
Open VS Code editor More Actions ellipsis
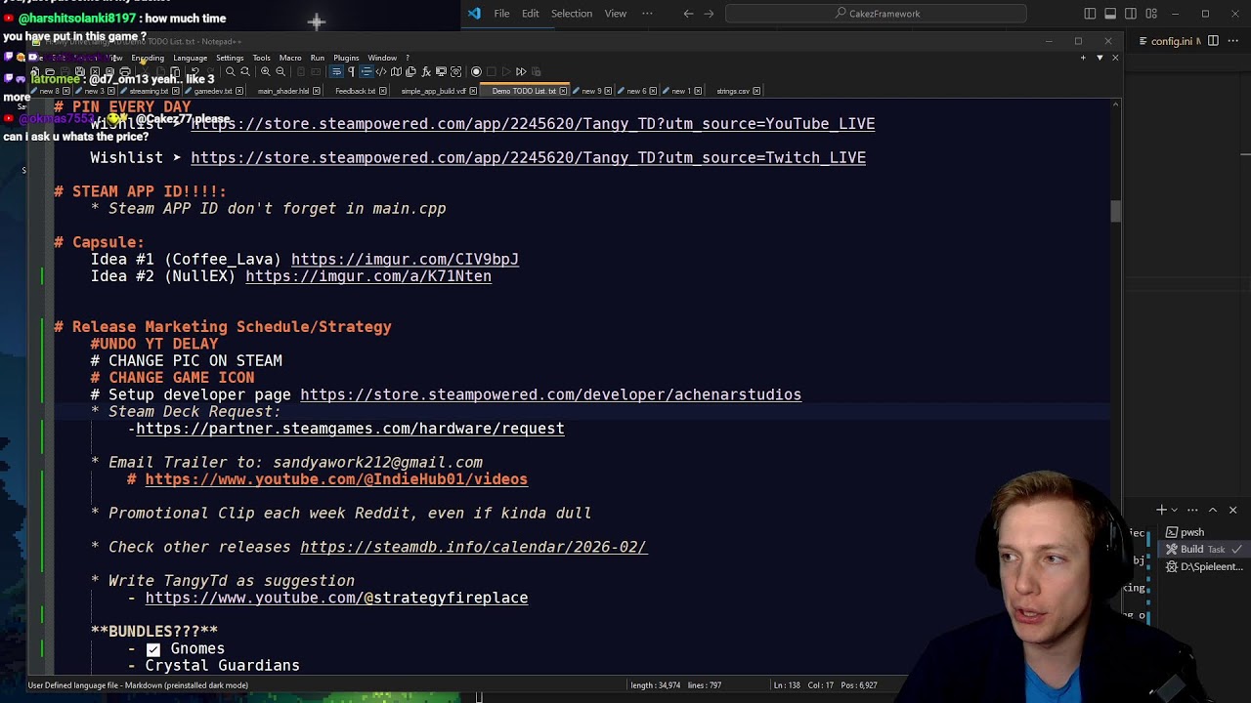click(x=1233, y=41)
